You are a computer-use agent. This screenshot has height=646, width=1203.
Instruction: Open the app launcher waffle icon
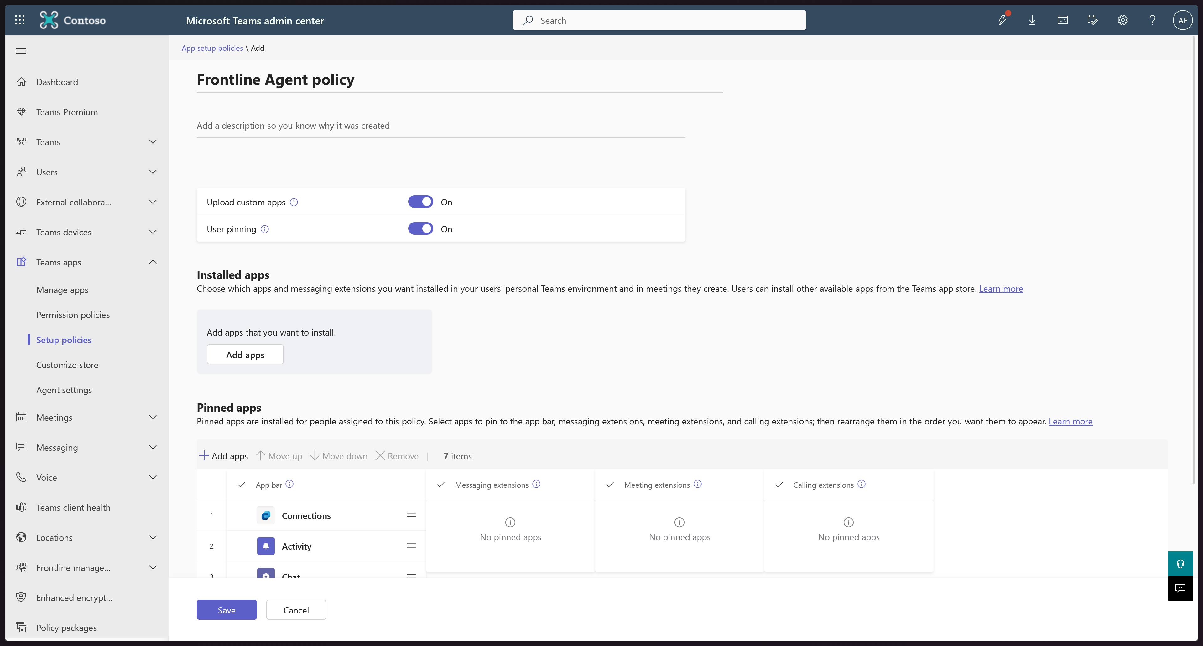point(20,20)
